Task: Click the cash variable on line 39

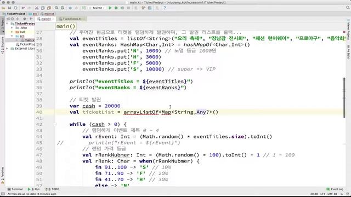Action: (89, 106)
